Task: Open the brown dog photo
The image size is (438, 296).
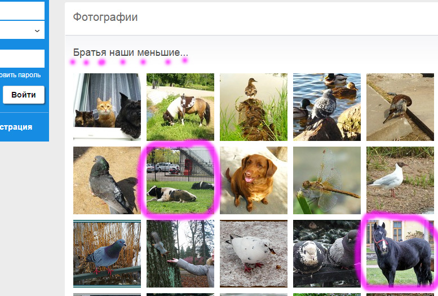Action: (253, 180)
